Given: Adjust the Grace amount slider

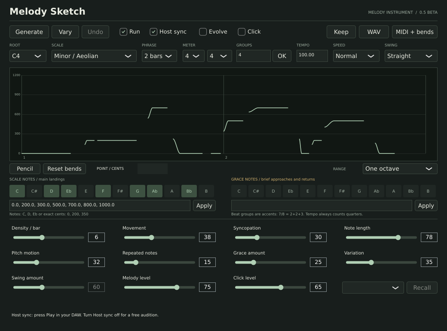Looking at the screenshot, I should click(270, 262).
